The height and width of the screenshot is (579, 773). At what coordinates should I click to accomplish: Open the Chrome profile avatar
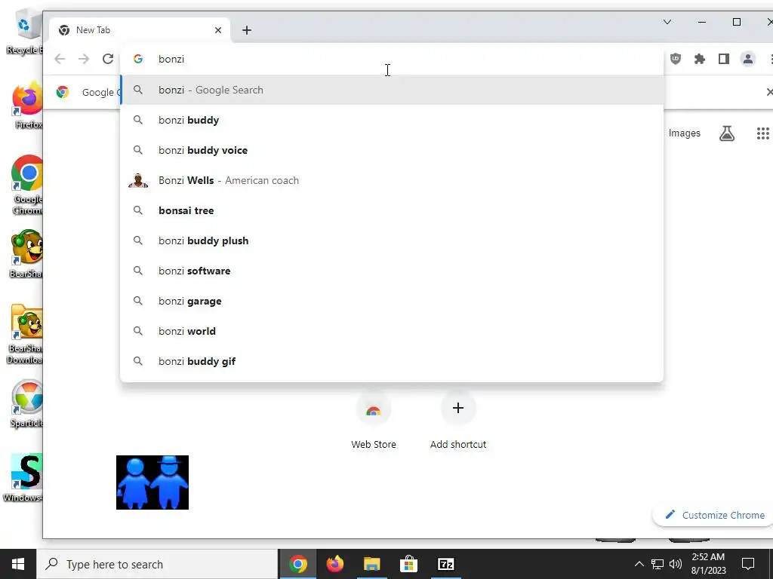pos(748,59)
